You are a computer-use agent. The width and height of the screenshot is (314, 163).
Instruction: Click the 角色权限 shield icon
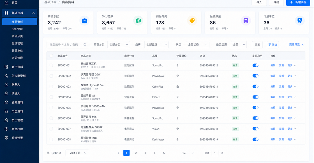[x=6, y=129]
